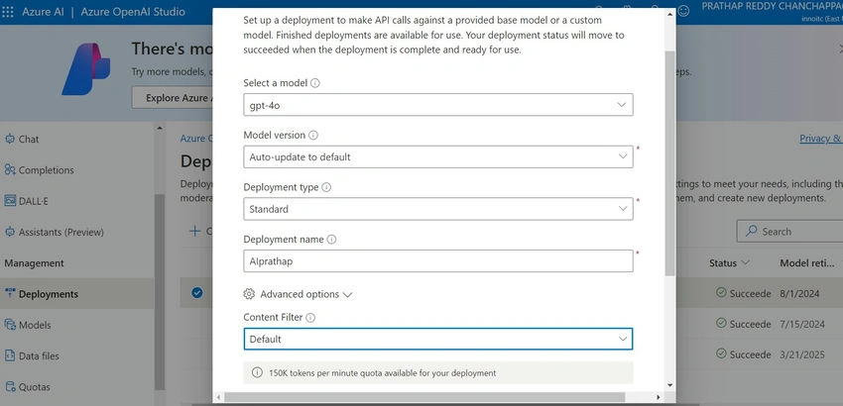Click the Assistants icon in sidebar
The image size is (843, 406).
[x=10, y=232]
